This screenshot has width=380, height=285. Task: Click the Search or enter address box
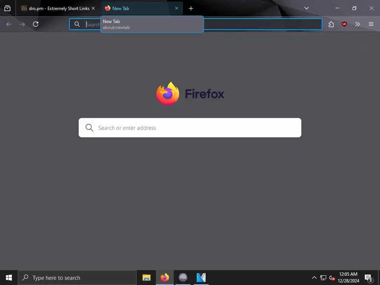pos(190,128)
